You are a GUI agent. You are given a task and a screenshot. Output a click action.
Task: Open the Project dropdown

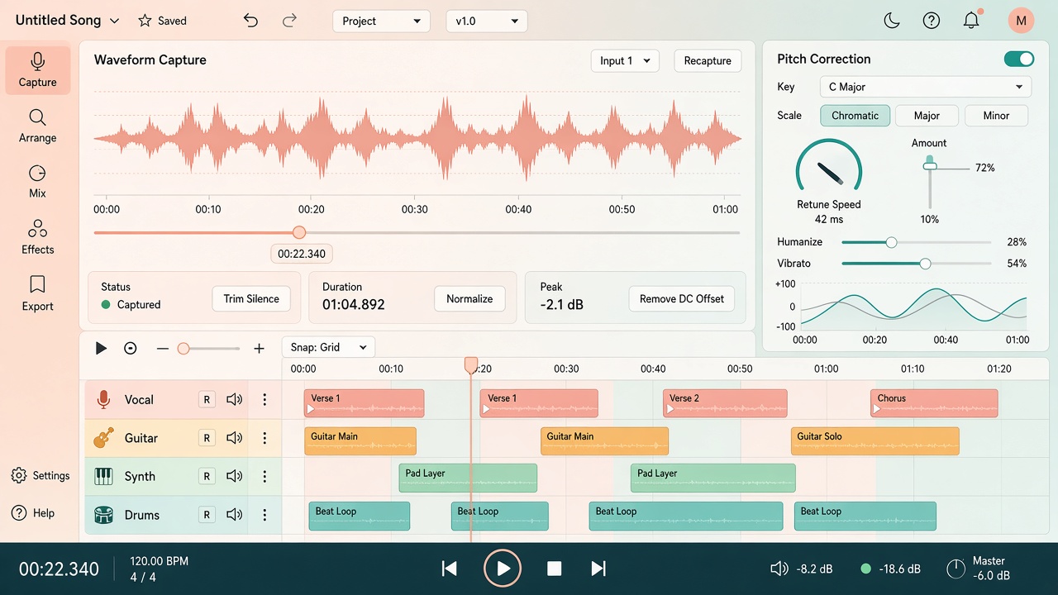381,21
